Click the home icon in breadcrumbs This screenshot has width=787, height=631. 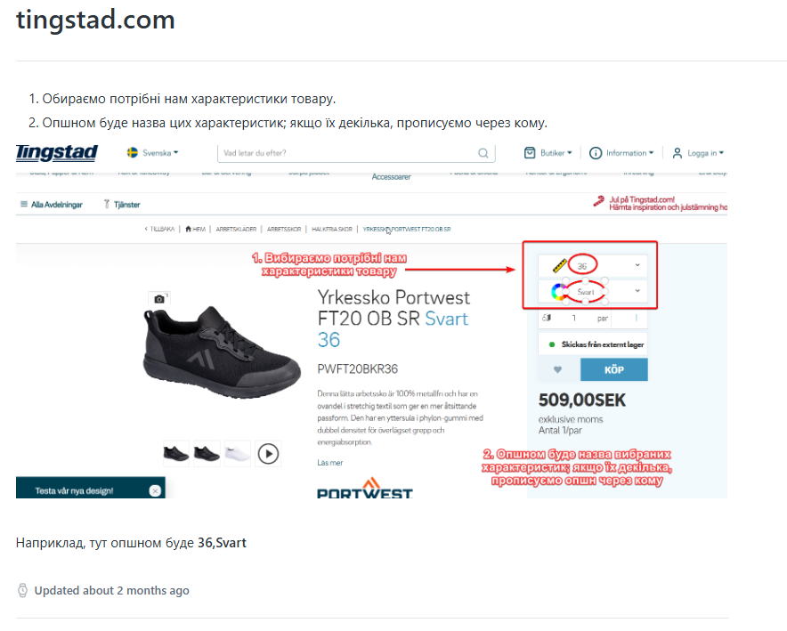pos(188,230)
